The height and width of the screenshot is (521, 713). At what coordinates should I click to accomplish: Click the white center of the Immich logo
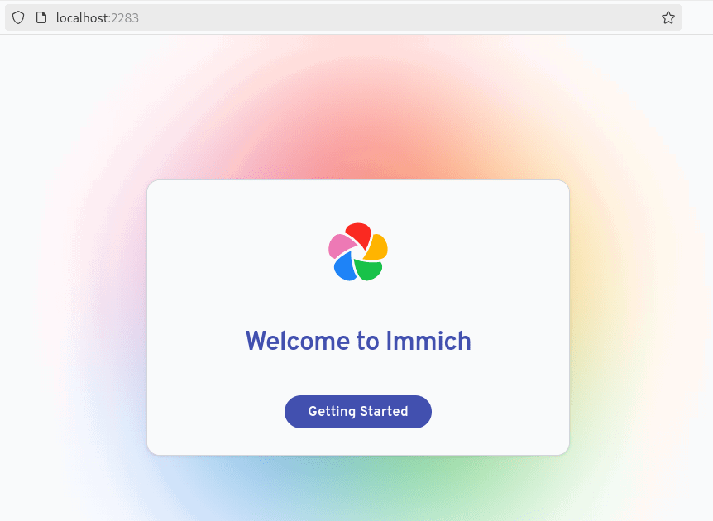pyautogui.click(x=357, y=252)
